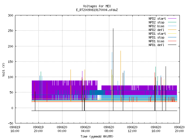Click the red NPD1 bias legend line
This screenshot has width=185, height=139.
click(172, 41)
